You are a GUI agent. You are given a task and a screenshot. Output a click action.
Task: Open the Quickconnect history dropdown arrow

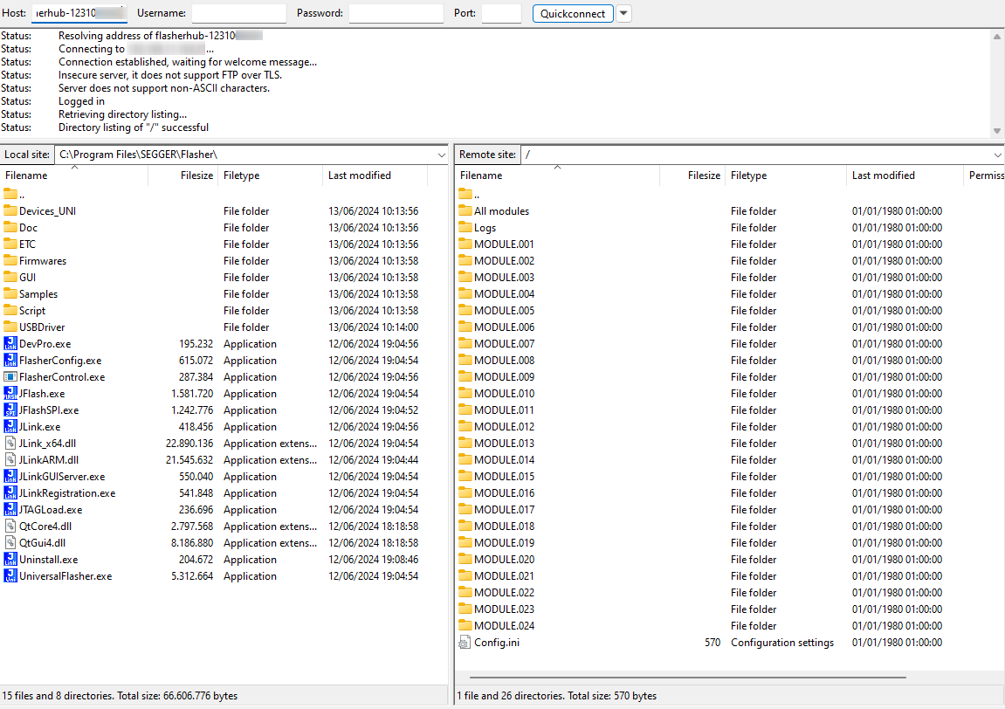pos(623,14)
